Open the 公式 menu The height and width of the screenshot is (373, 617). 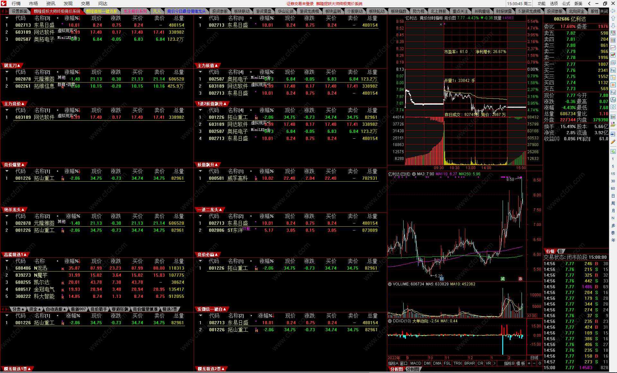click(566, 4)
